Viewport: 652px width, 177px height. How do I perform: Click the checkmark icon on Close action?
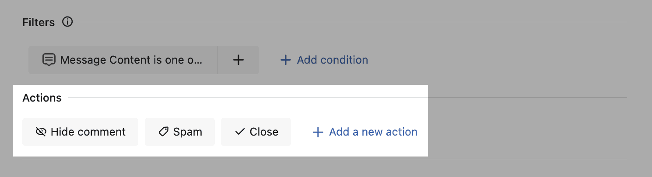(x=240, y=132)
